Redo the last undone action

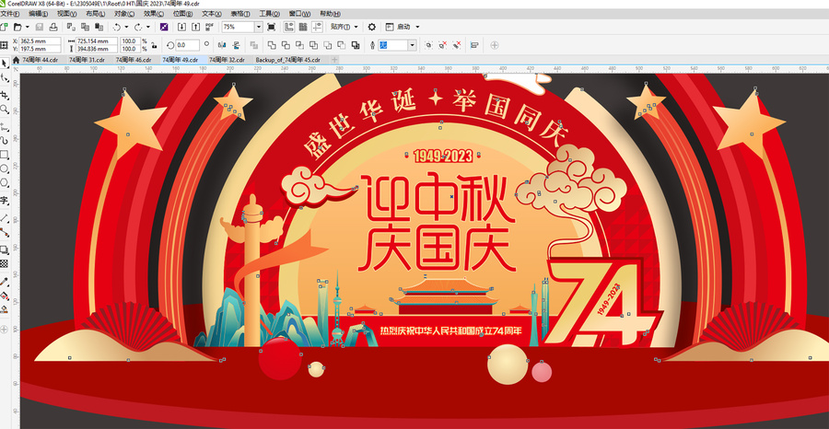pos(138,27)
